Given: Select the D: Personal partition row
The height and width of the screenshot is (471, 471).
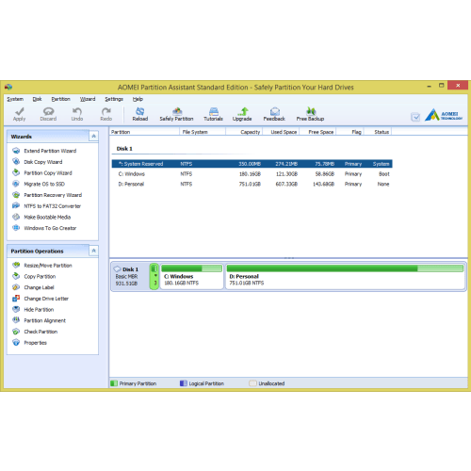Looking at the screenshot, I should pos(252,184).
